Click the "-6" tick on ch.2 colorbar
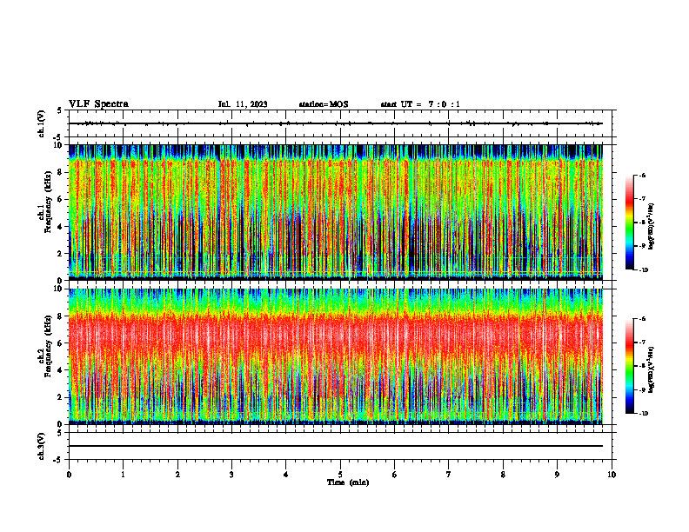Image resolution: width=689 pixels, height=532 pixels. click(642, 319)
